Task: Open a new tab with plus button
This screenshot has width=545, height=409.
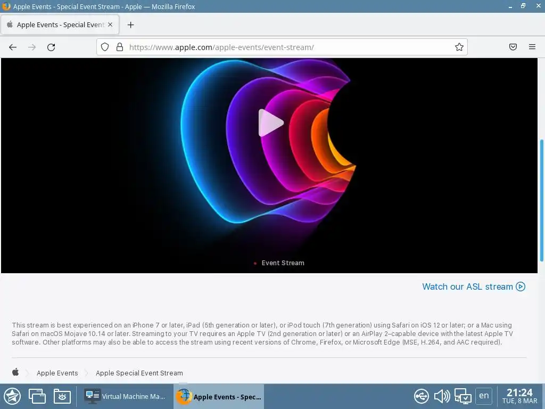Action: click(131, 24)
